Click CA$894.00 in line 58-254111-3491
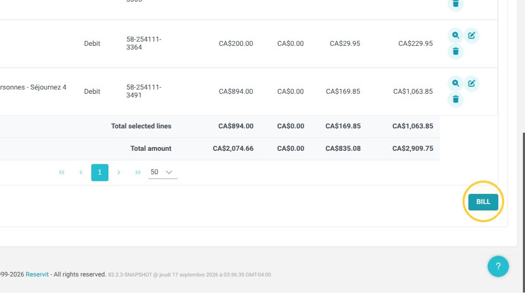This screenshot has width=525, height=293. (x=236, y=91)
